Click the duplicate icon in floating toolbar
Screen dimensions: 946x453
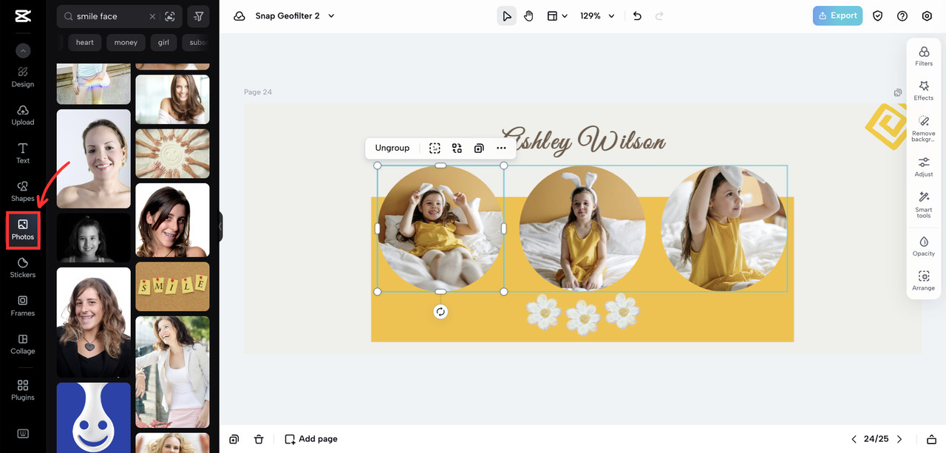pos(479,149)
